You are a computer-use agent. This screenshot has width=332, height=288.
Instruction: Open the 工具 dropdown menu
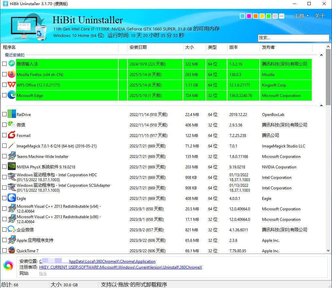click(x=301, y=16)
